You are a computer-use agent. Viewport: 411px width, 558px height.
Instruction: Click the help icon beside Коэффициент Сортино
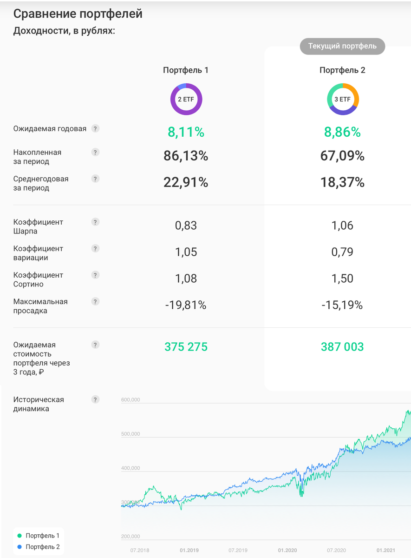coord(95,275)
